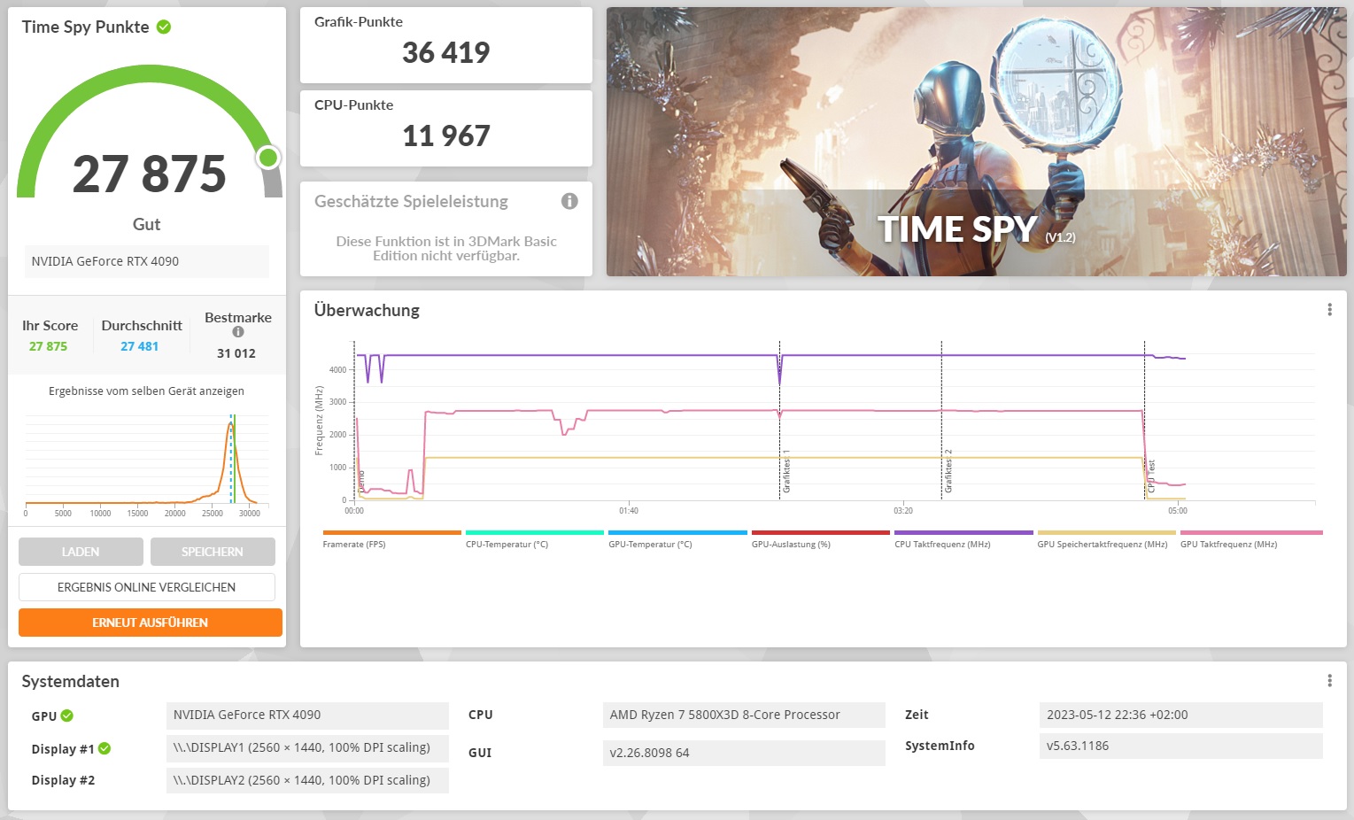
Task: Click the verified checkmark beside Time Spy Punkte
Action: (x=162, y=27)
